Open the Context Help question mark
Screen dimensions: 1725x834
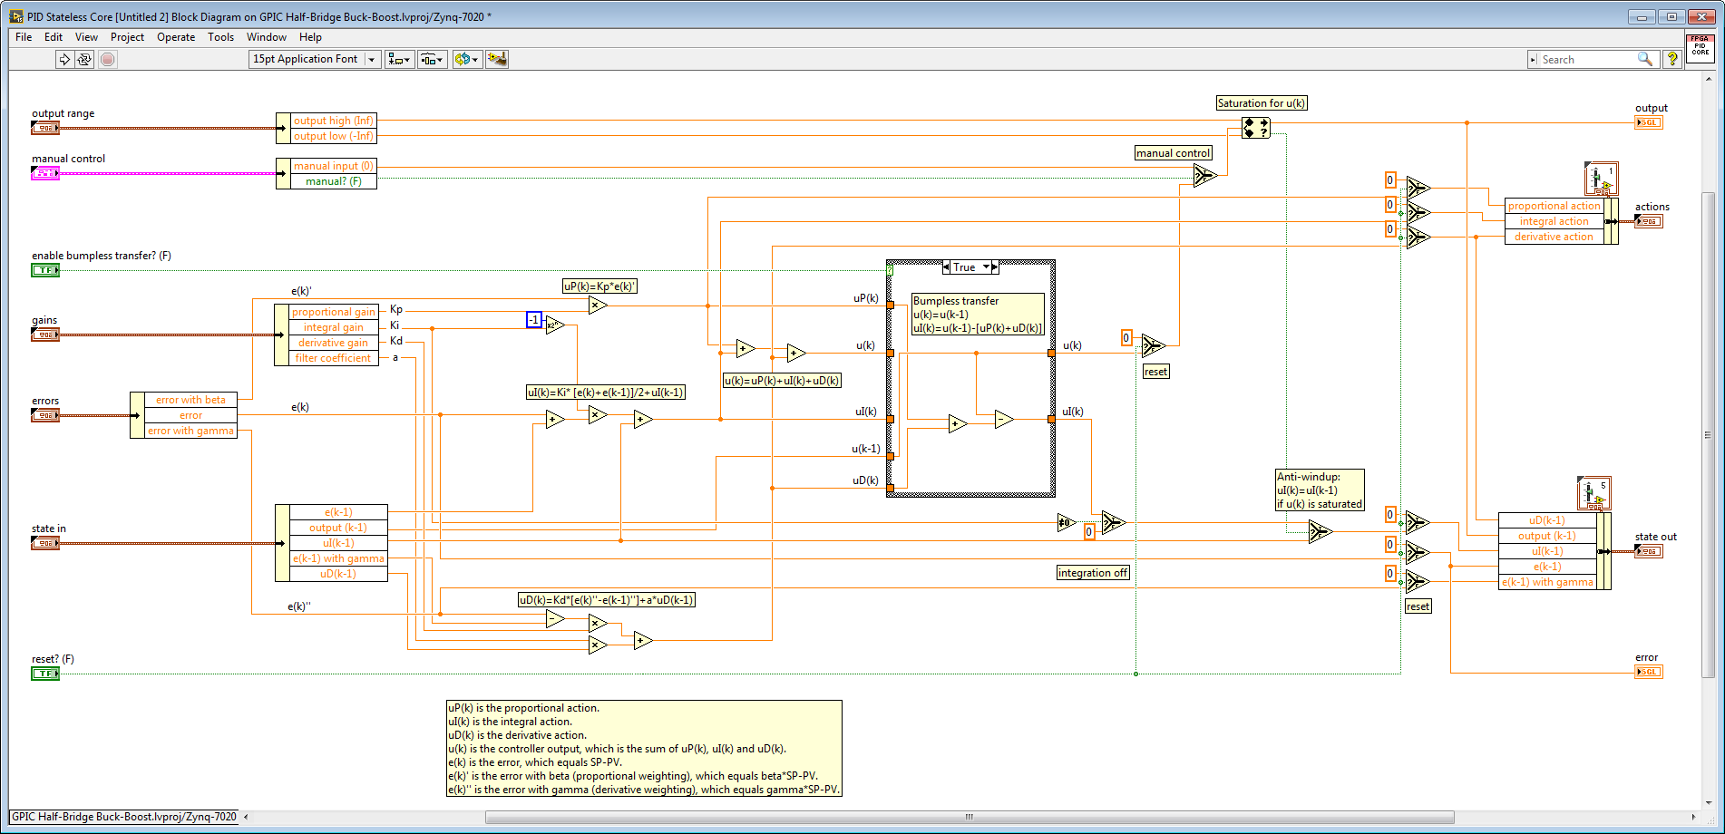coord(1672,59)
